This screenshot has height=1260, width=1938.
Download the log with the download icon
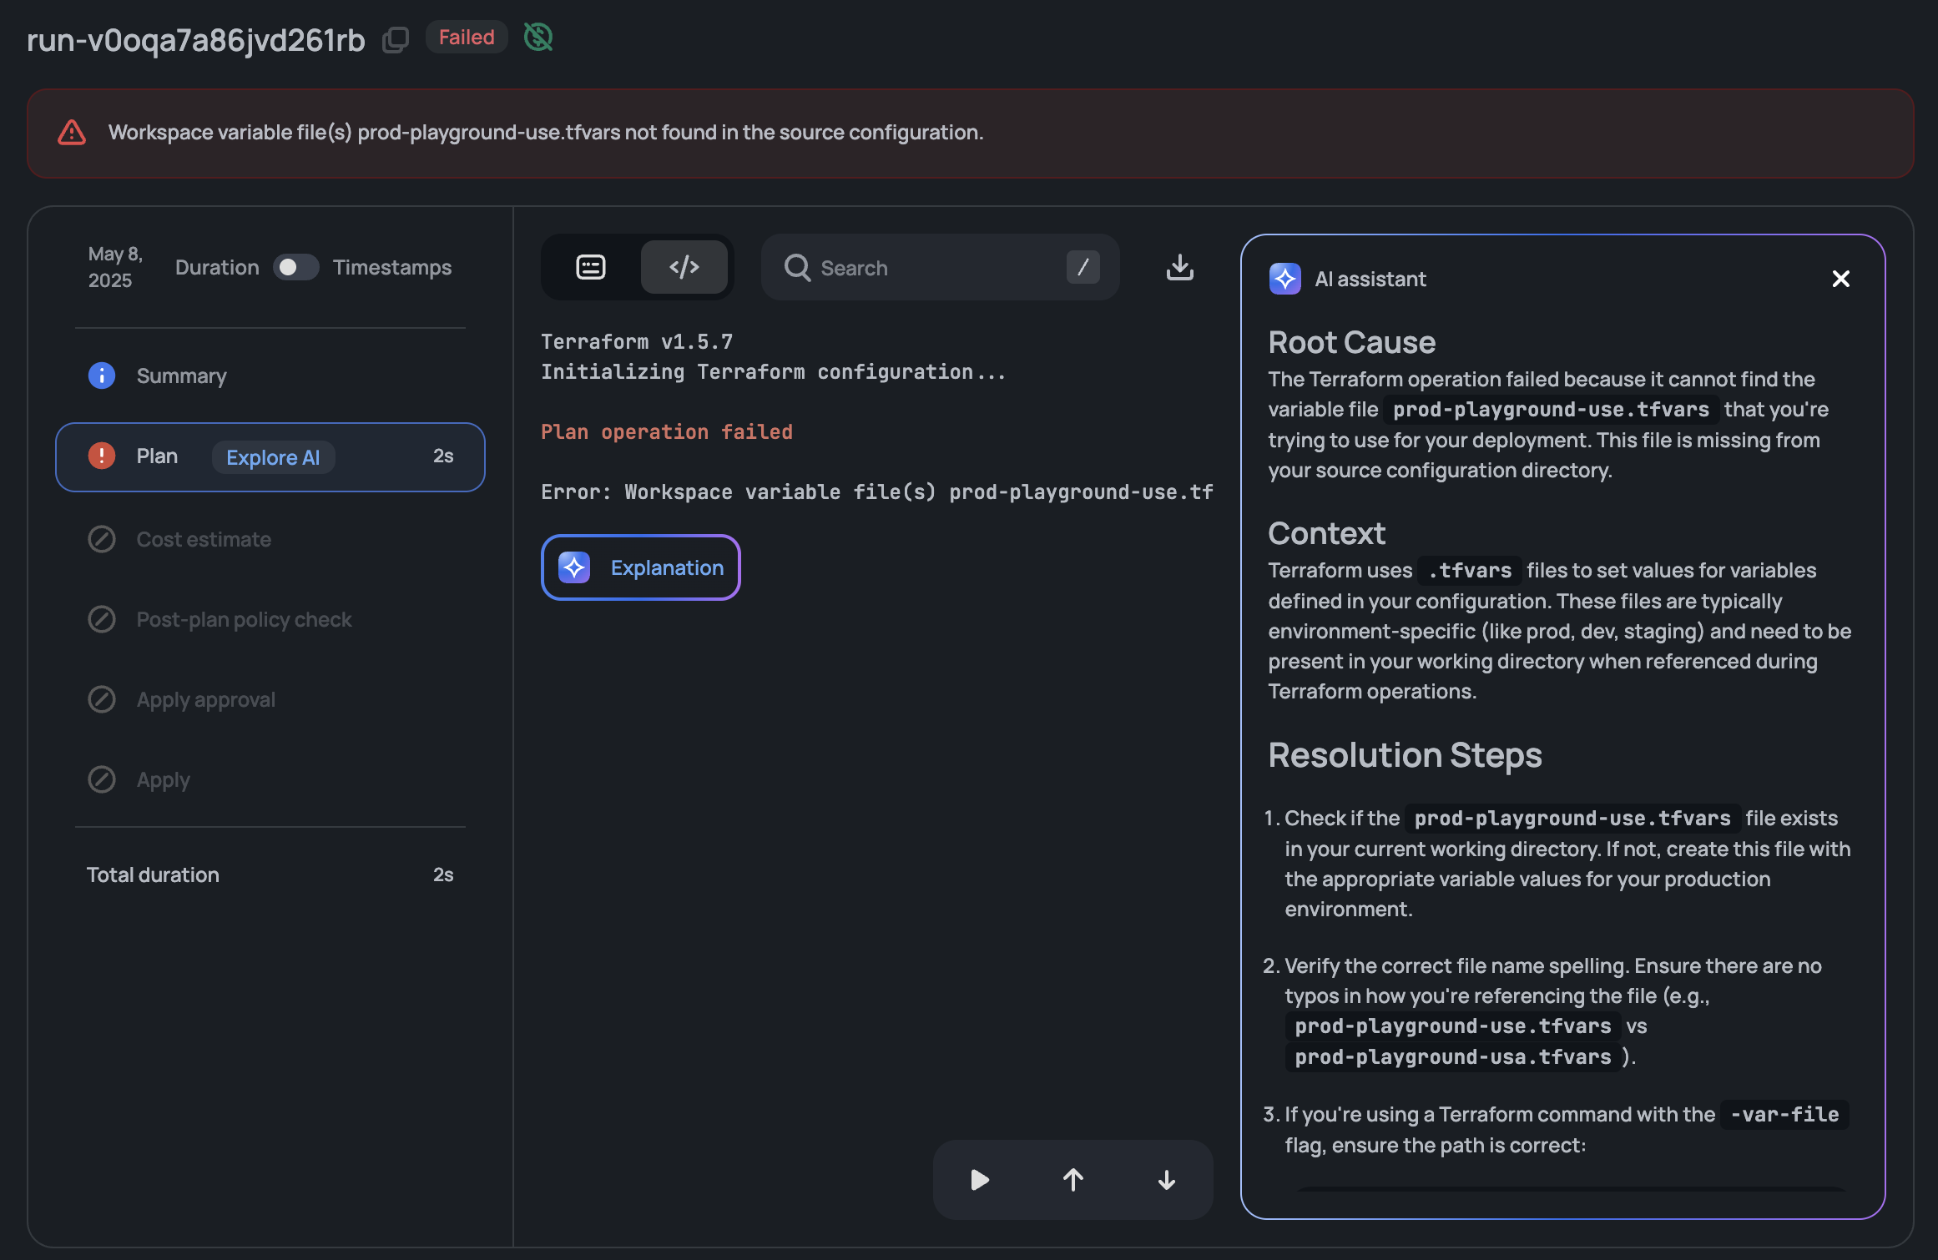pos(1179,267)
